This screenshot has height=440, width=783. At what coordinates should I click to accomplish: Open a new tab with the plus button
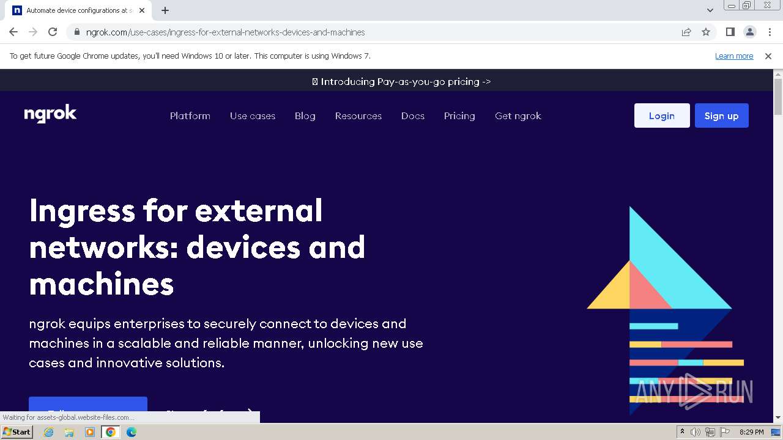click(165, 10)
